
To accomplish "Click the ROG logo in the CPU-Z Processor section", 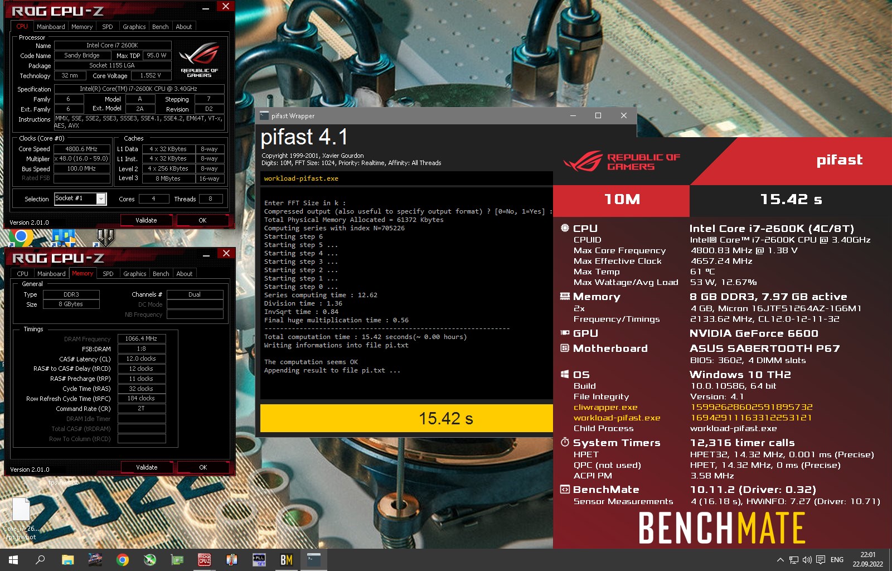I will pos(199,60).
